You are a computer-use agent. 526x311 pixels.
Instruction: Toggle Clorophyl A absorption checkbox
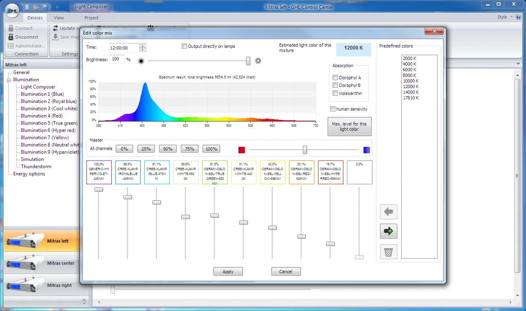(x=335, y=78)
